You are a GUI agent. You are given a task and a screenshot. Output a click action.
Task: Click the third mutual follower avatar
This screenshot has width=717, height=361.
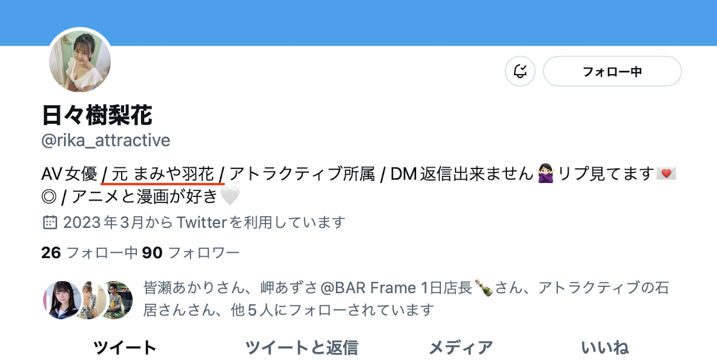click(x=117, y=300)
